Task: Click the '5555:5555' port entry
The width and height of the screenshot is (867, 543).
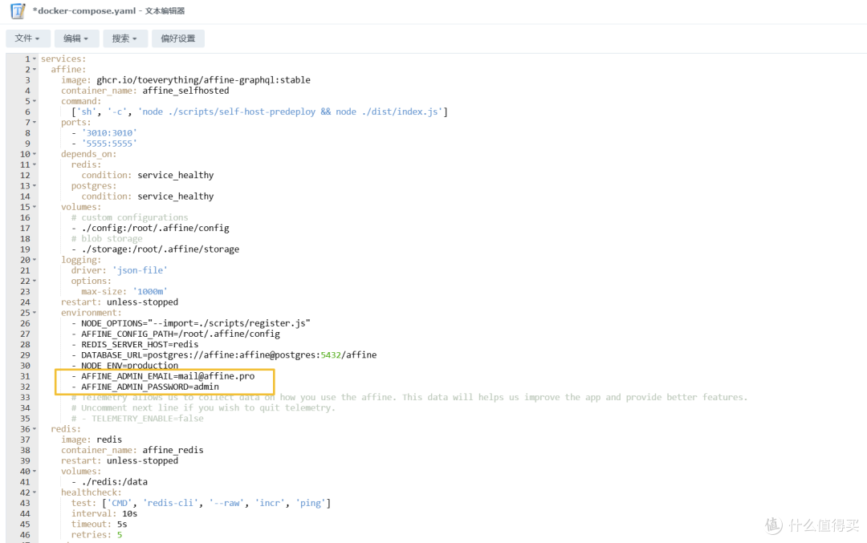Action: coord(104,144)
